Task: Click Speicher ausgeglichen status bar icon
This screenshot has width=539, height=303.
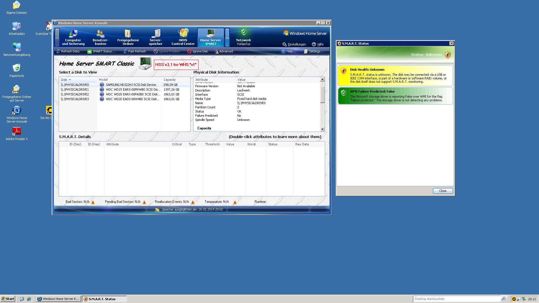Action: point(157,210)
